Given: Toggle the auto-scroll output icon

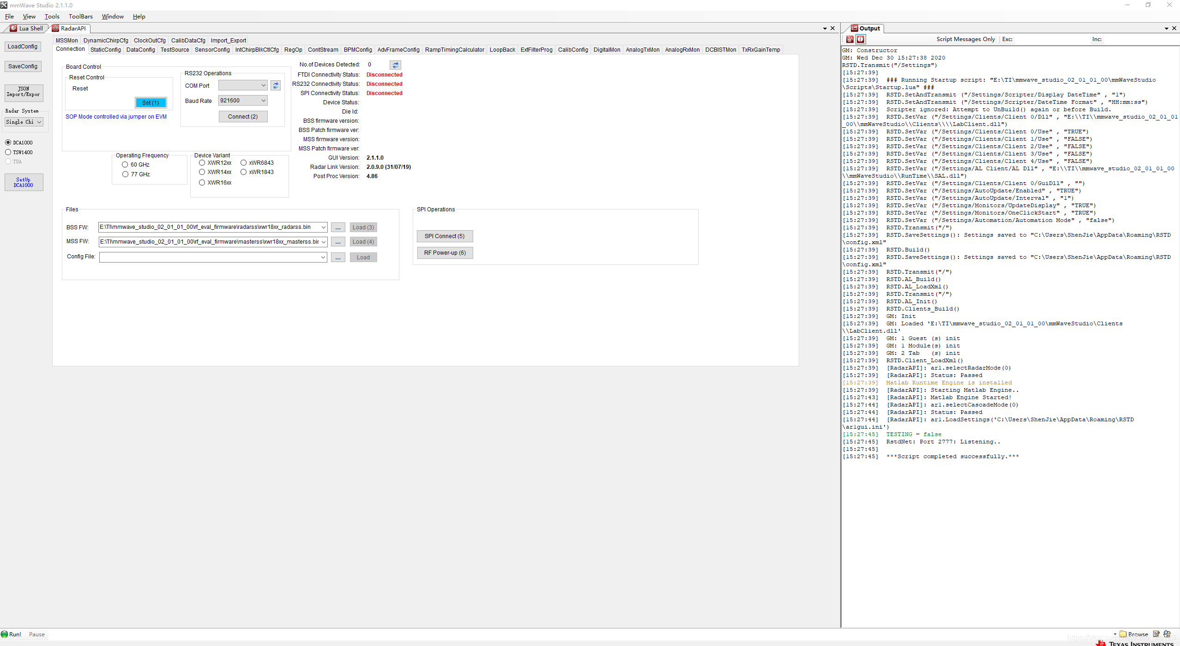Looking at the screenshot, I should point(861,40).
